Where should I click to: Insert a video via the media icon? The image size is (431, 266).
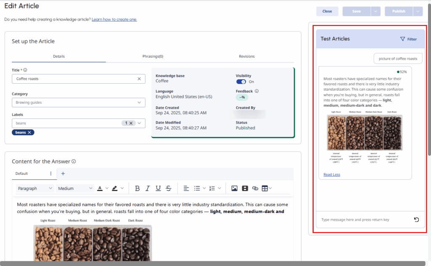[x=245, y=188]
